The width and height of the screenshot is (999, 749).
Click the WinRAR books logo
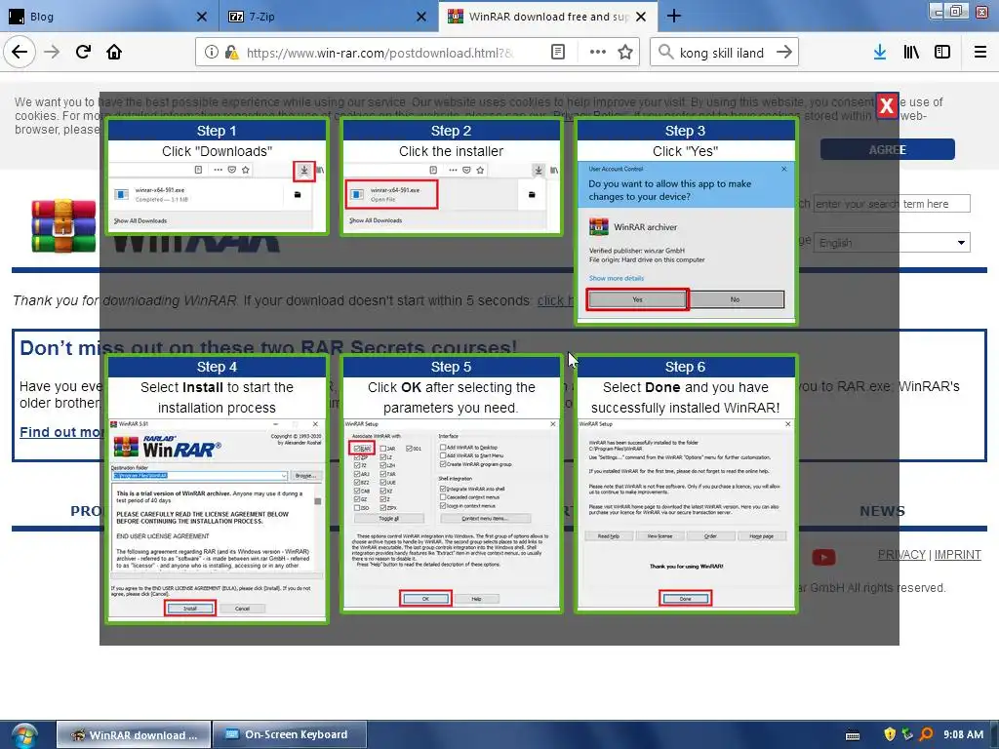point(63,226)
